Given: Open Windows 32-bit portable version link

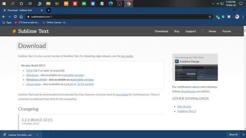Looking at the screenshot, I should [73, 75].
